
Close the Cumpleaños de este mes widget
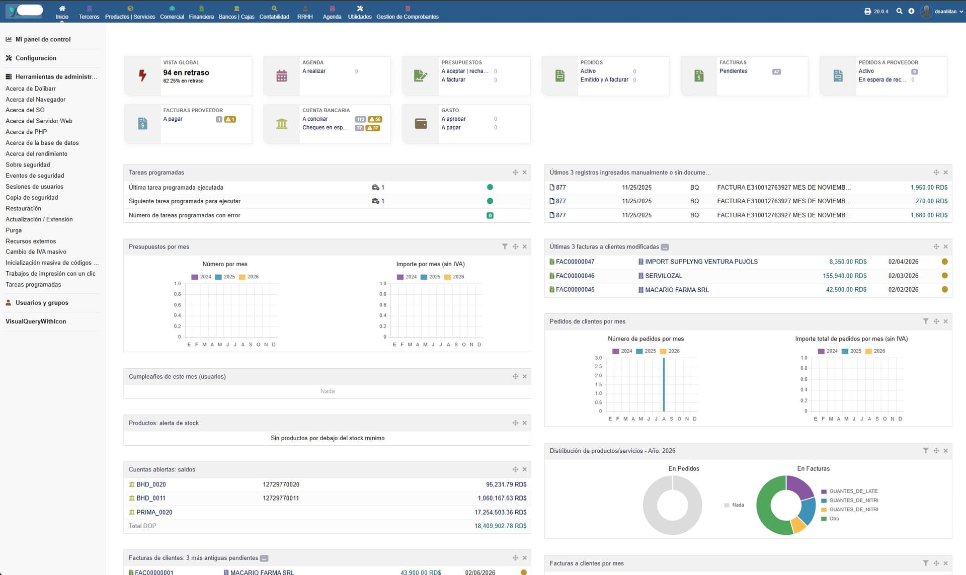pos(524,376)
